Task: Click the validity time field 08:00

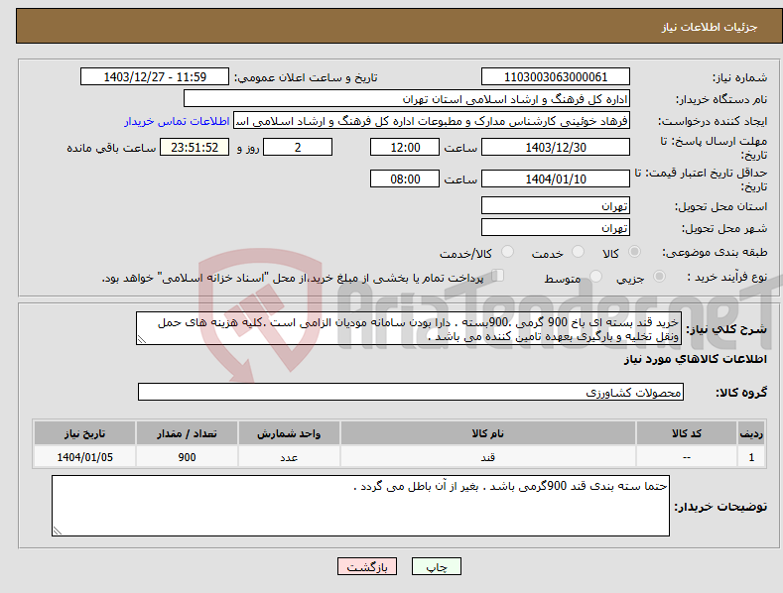Action: click(405, 178)
